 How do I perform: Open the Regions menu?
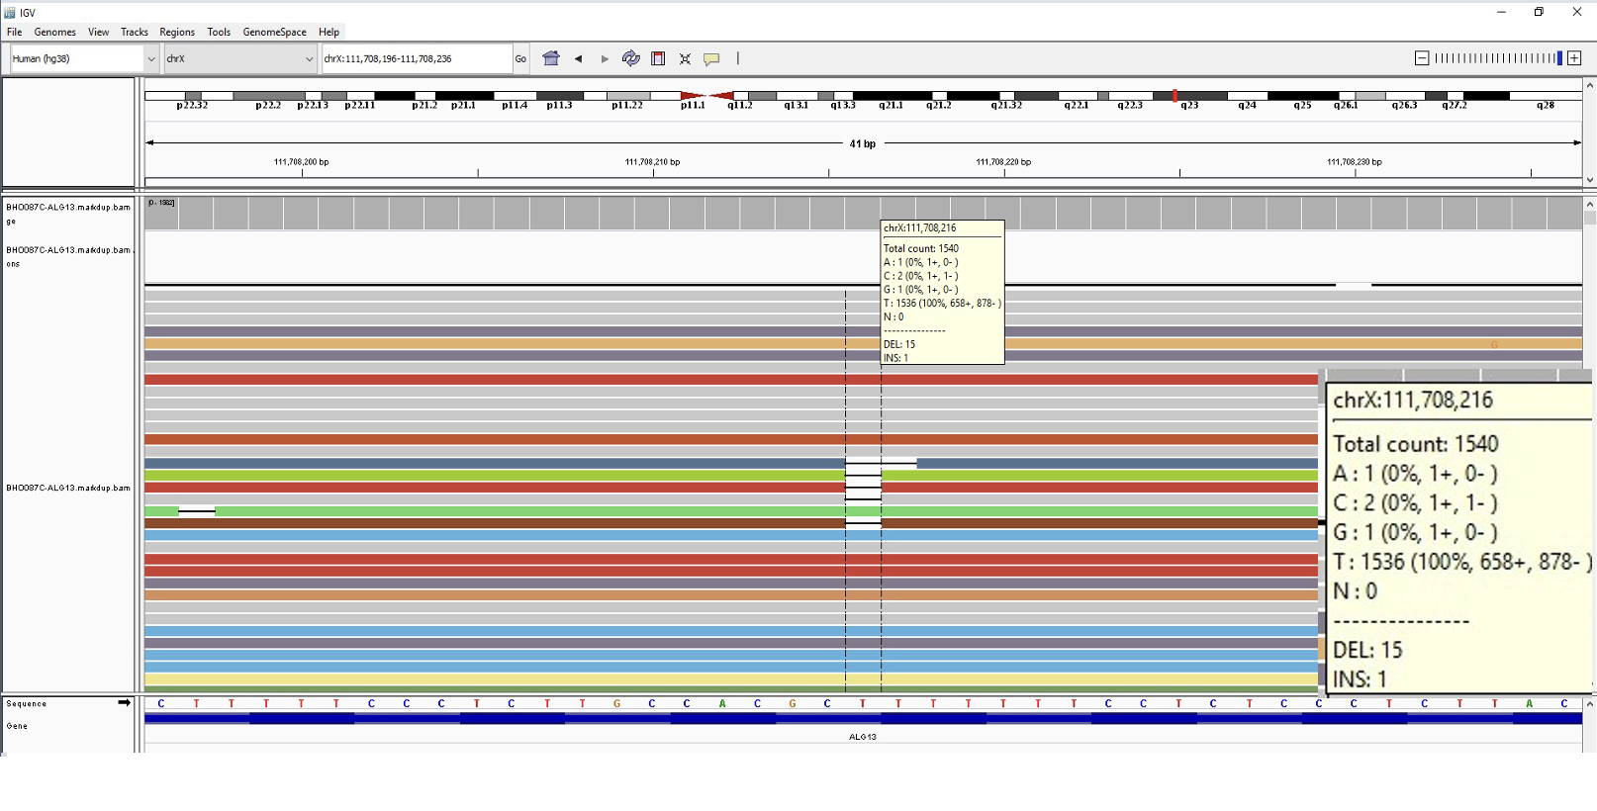(177, 32)
